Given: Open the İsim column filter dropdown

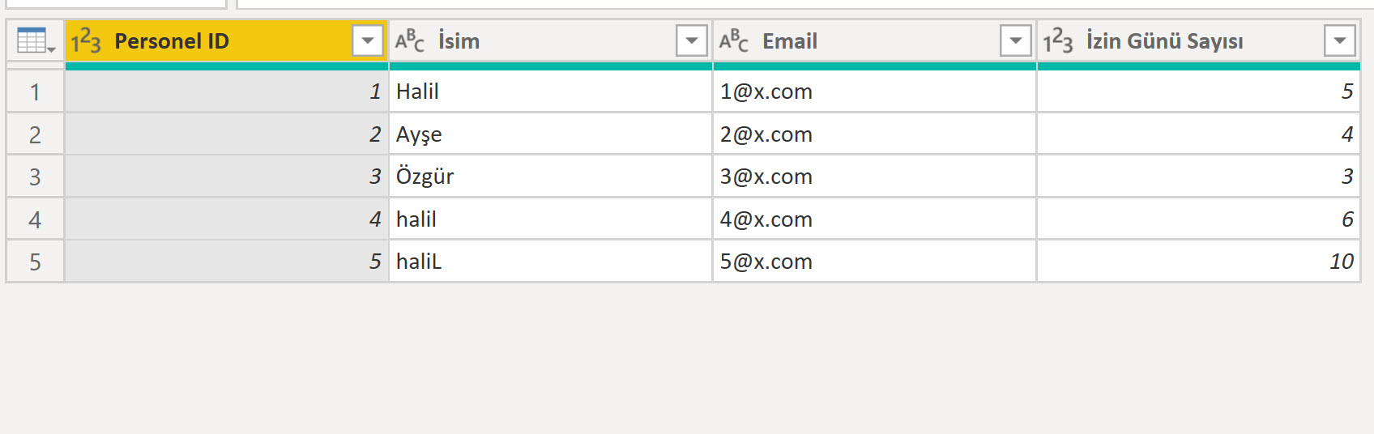Looking at the screenshot, I should tap(692, 40).
